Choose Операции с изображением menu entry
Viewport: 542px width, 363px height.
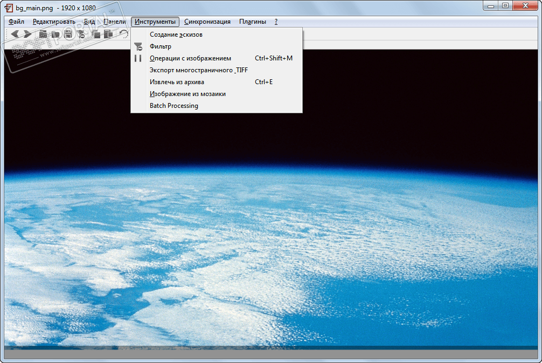190,58
